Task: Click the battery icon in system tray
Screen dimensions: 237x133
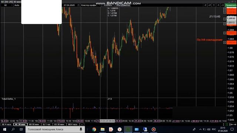Action: (x=204, y=129)
